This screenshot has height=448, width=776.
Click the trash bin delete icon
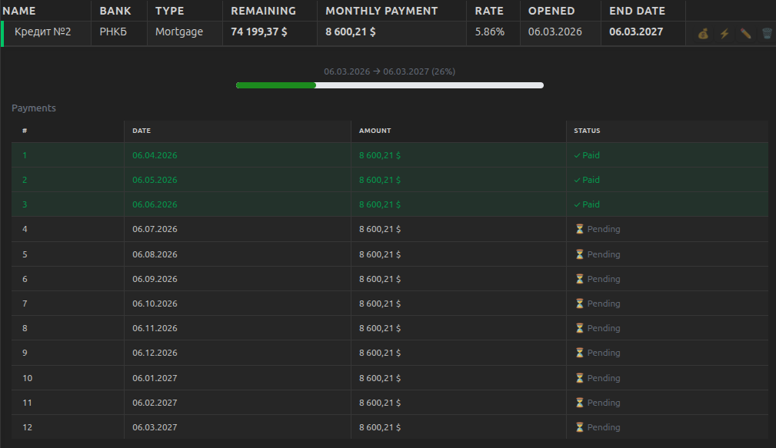click(767, 34)
